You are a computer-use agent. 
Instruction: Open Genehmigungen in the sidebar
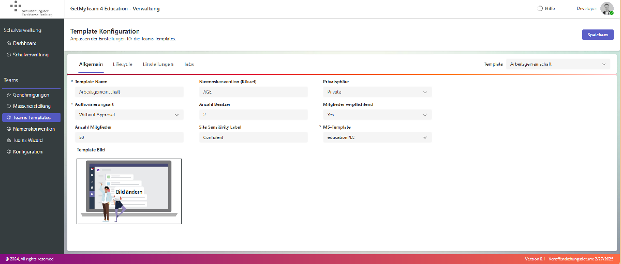[x=32, y=95]
